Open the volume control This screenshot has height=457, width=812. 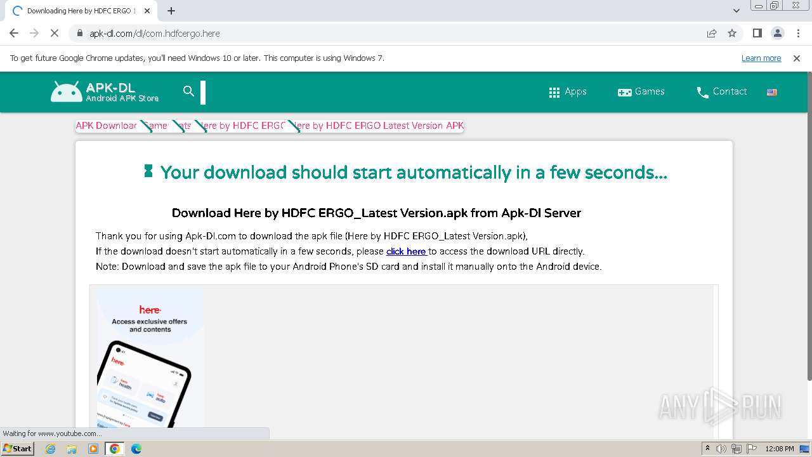tap(721, 449)
